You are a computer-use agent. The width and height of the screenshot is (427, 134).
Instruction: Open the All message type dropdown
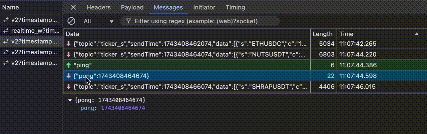98,21
